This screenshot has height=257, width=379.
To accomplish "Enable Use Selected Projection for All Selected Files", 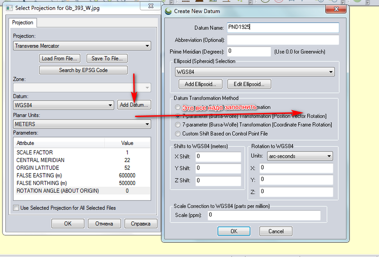I will pyautogui.click(x=16, y=208).
